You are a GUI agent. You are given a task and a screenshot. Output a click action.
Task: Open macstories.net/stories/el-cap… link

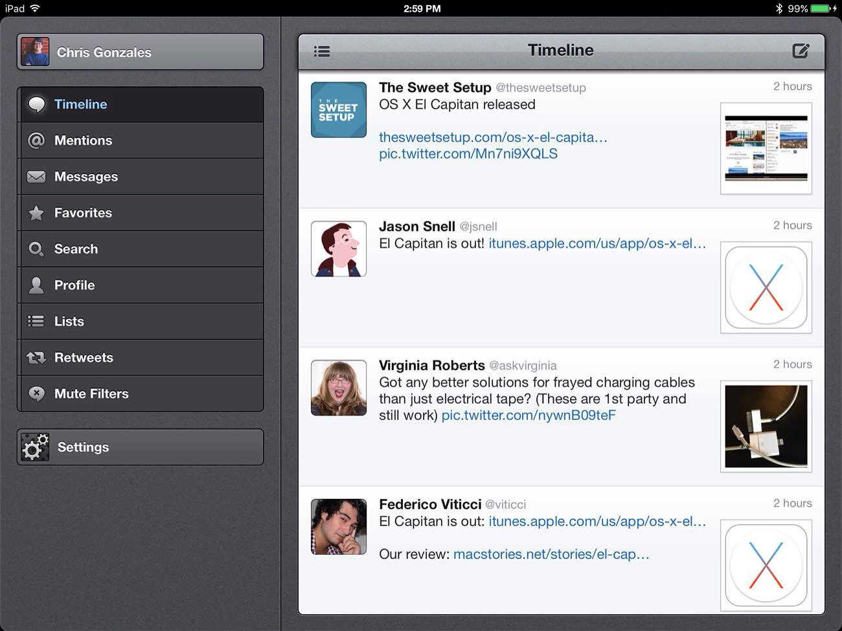[551, 555]
